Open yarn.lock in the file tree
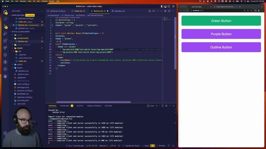The image size is (266, 149). (21, 104)
